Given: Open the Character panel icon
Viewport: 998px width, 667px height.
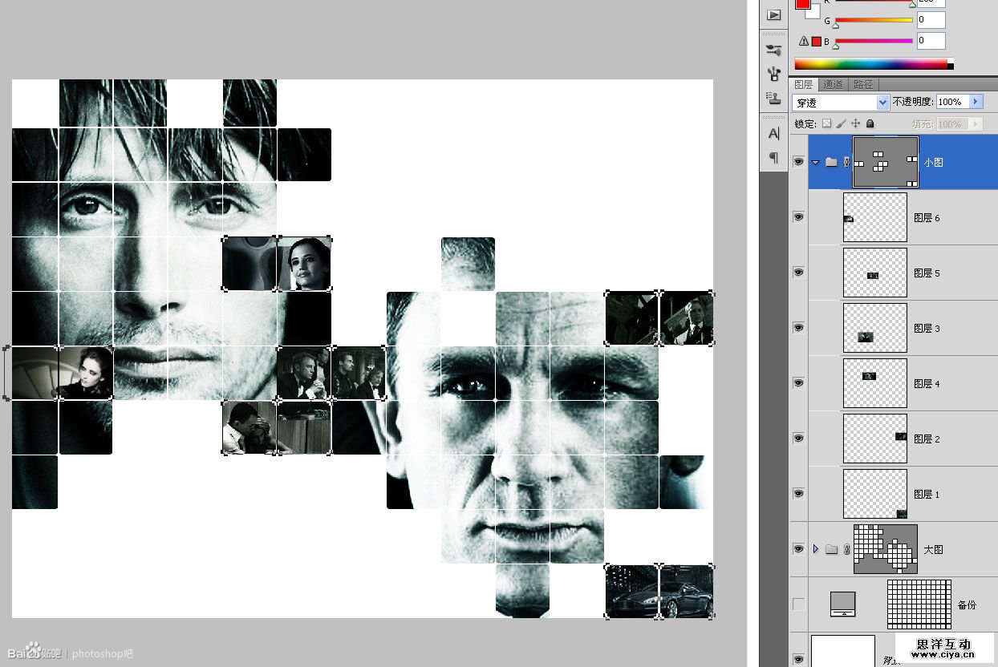Looking at the screenshot, I should [773, 133].
